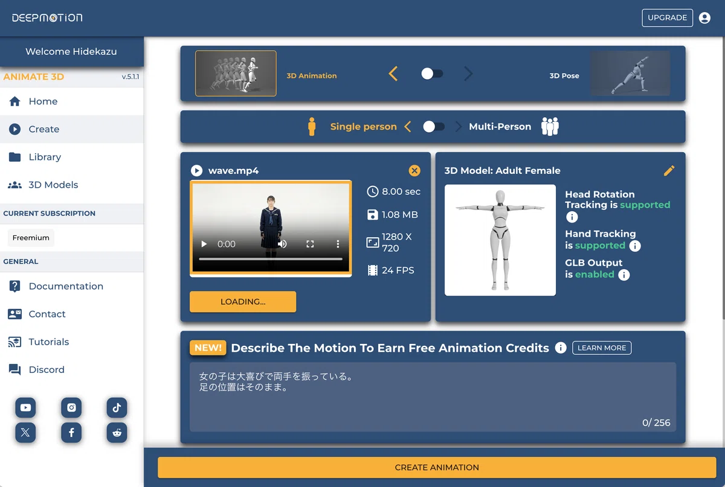The image size is (725, 487).
Task: Open the user account profile icon
Action: (x=704, y=18)
